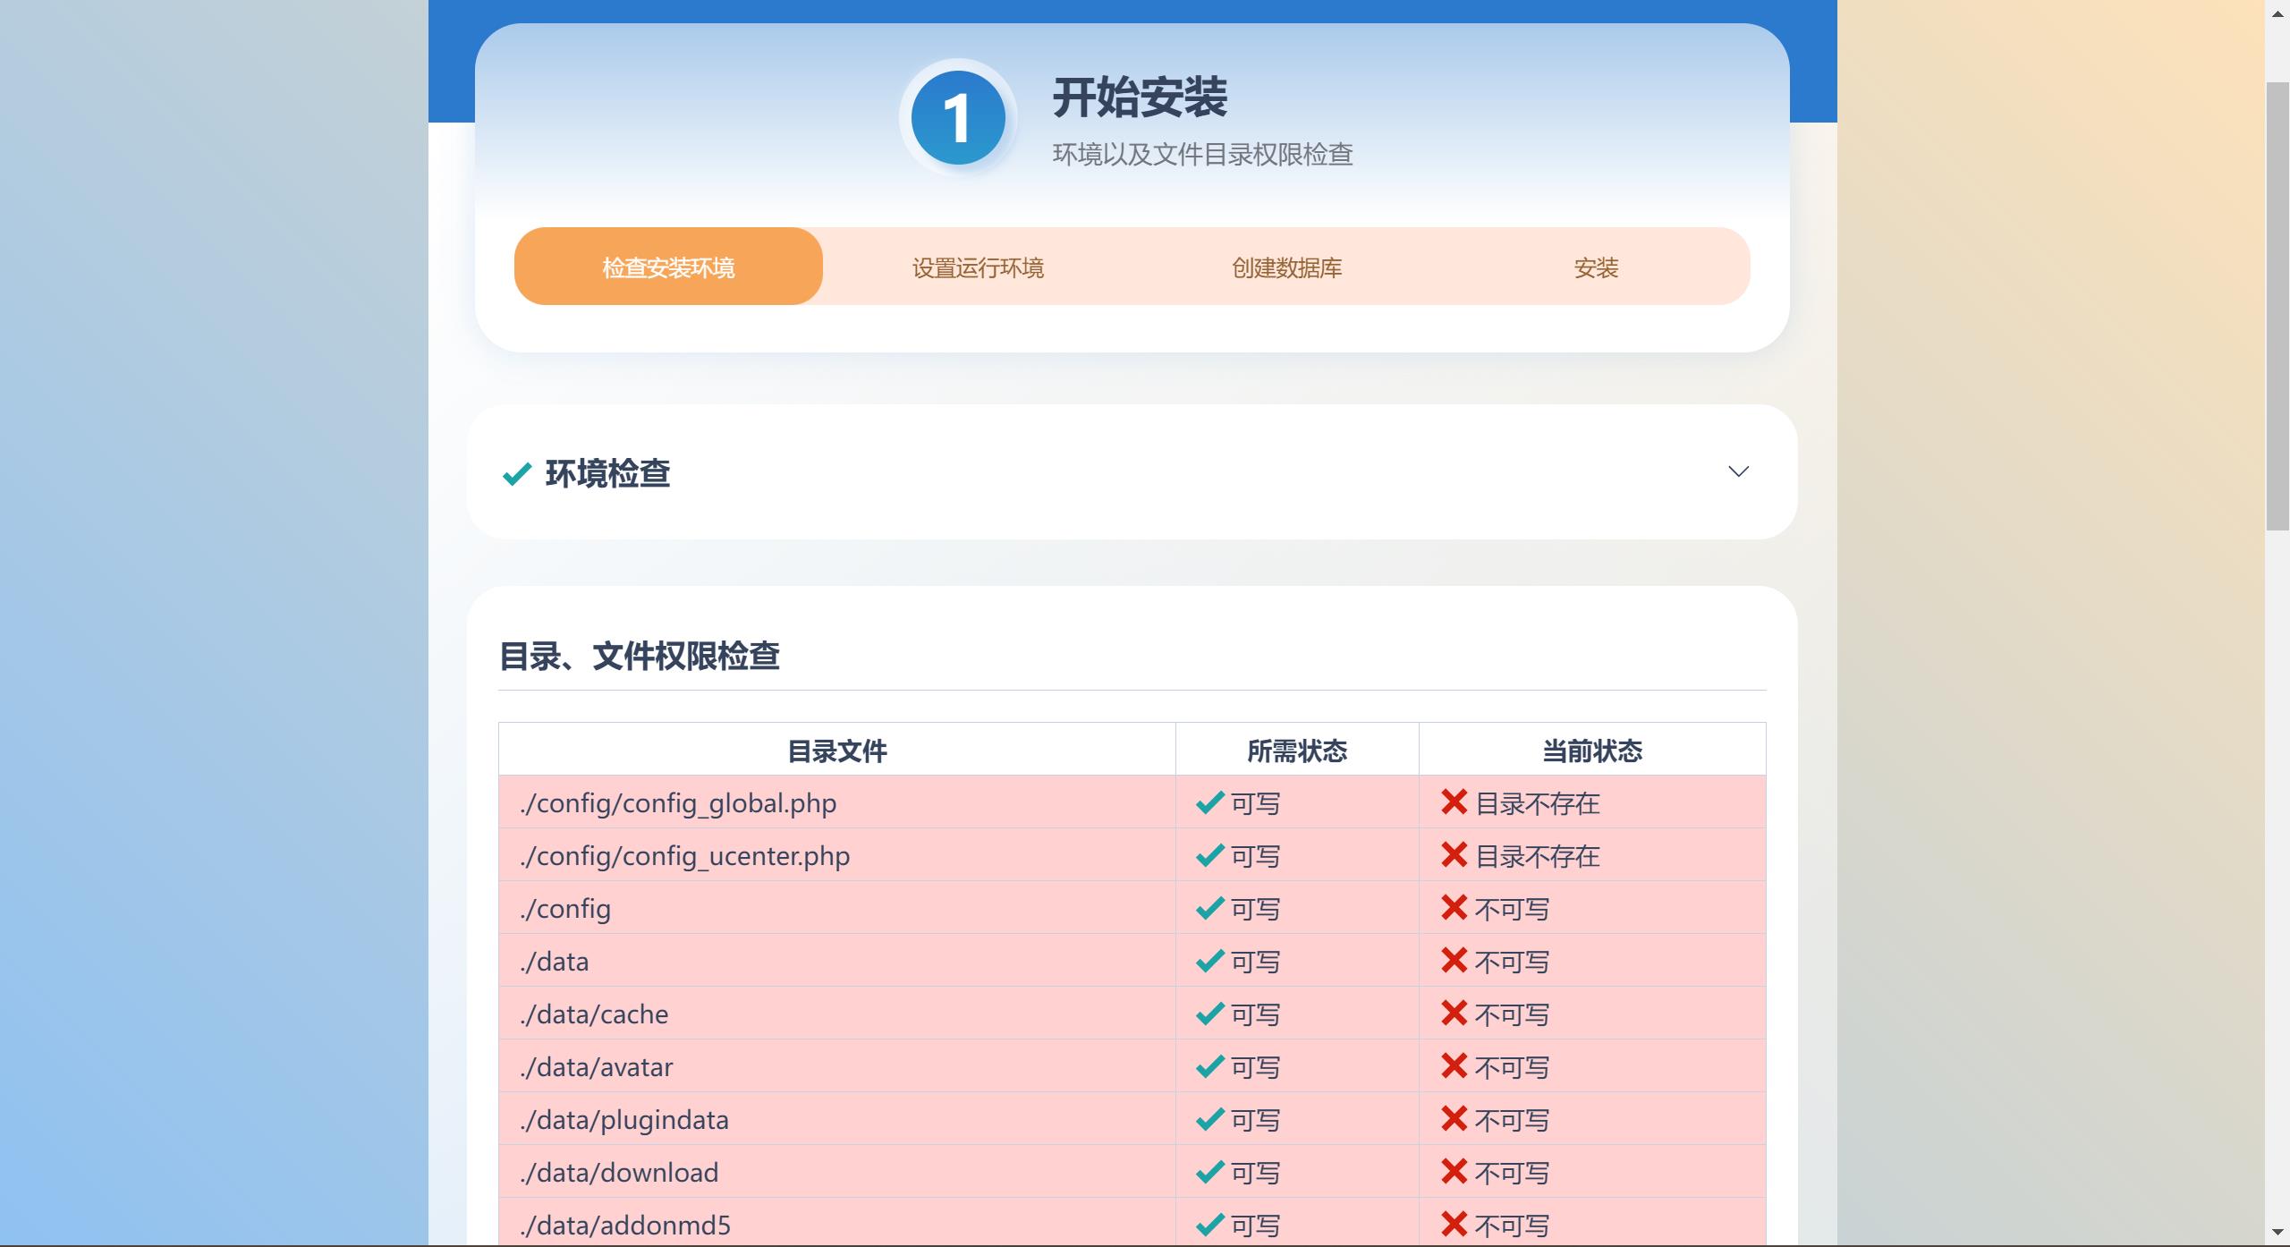This screenshot has width=2290, height=1247.
Task: Click the 当前状态 column header
Action: point(1592,750)
